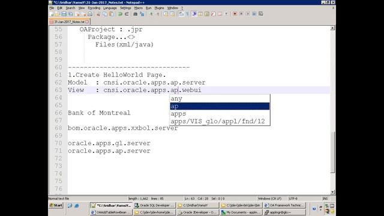This screenshot has height=216, width=384.
Task: Open the Plugins menu
Action: point(159,8)
